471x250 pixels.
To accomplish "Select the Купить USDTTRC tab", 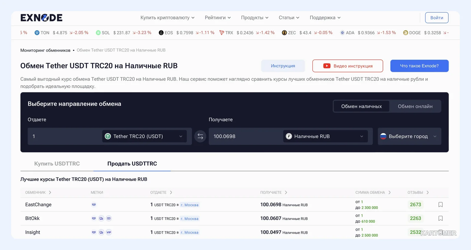I will (x=57, y=164).
